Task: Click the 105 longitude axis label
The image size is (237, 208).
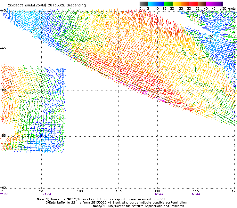Action: click(x=118, y=191)
